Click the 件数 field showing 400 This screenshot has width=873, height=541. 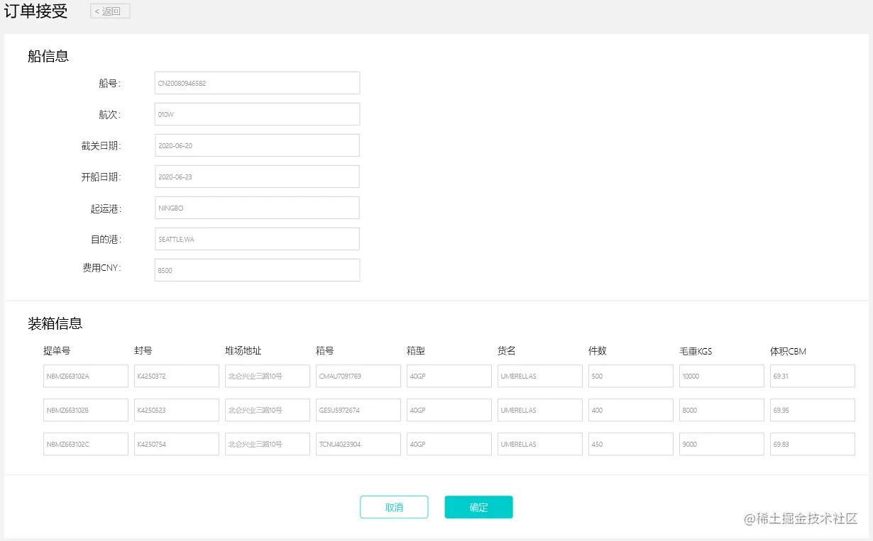pos(631,410)
